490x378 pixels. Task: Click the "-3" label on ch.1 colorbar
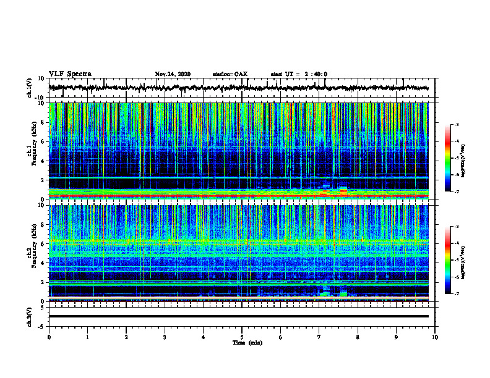(456, 124)
